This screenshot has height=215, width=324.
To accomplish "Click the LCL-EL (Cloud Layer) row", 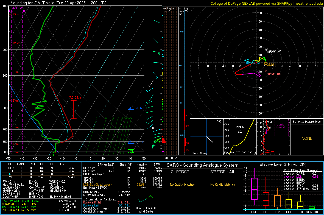I will [122, 185].
